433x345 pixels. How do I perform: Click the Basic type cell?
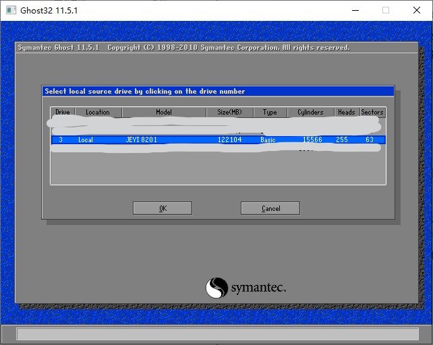pyautogui.click(x=268, y=139)
